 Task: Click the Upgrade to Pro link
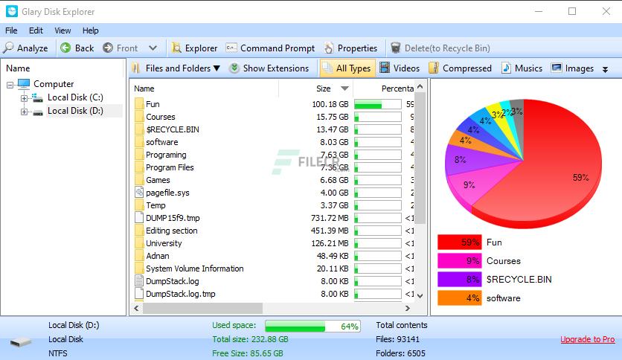[588, 339]
